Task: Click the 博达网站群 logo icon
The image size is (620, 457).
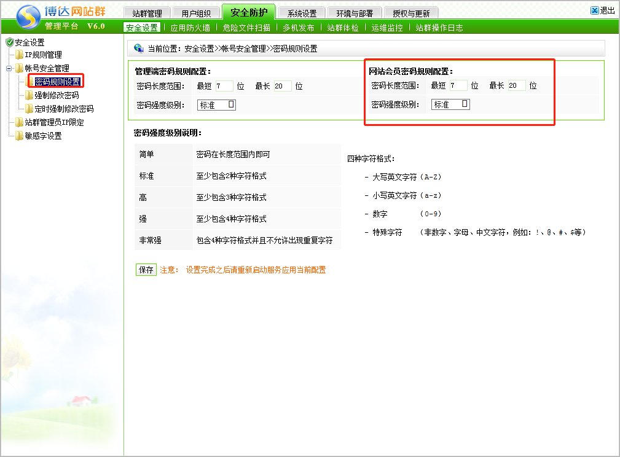Action: pos(26,17)
